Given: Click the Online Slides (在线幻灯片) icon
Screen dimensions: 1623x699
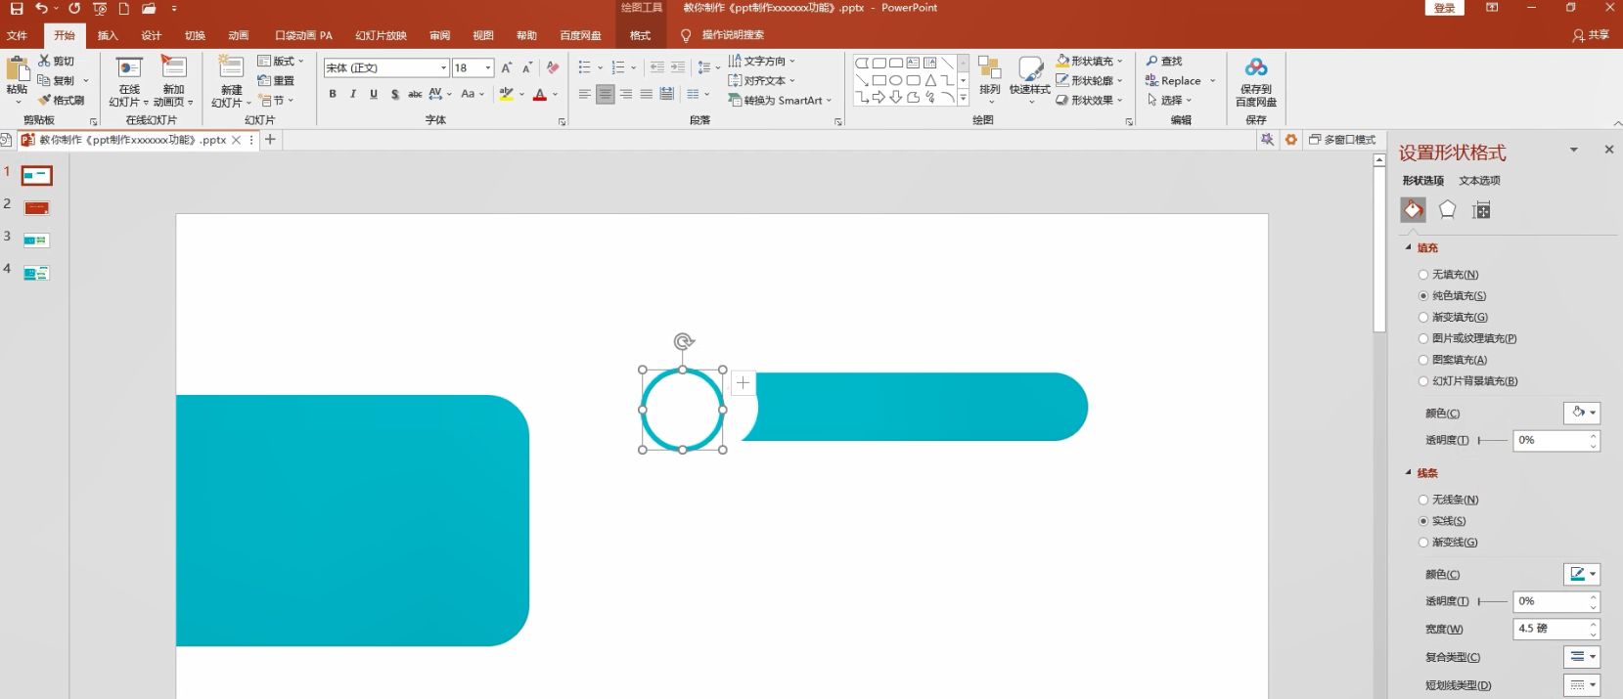Looking at the screenshot, I should [x=129, y=68].
